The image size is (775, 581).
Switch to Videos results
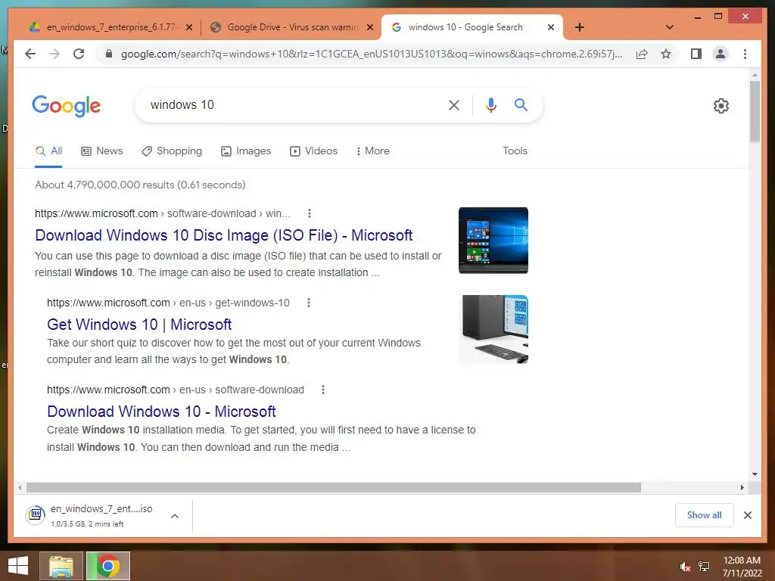[x=313, y=151]
